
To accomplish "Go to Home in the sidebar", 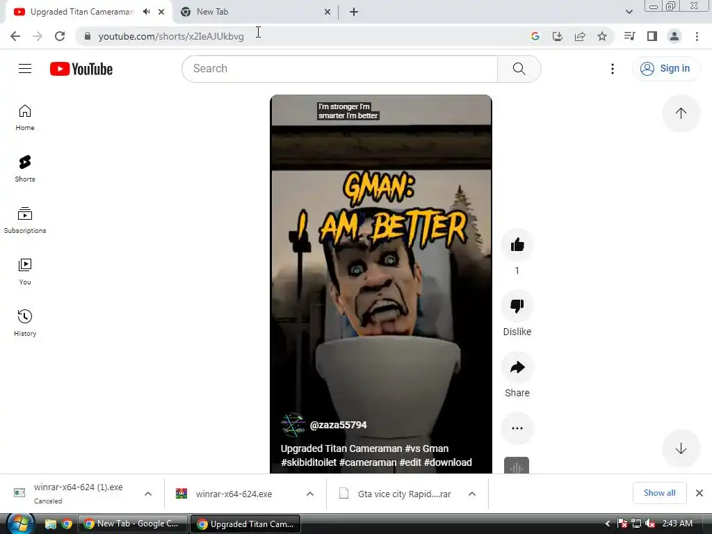I will [x=25, y=118].
